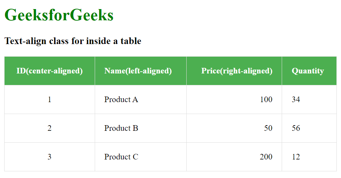Click the quantity cell showing 12

[296, 157]
